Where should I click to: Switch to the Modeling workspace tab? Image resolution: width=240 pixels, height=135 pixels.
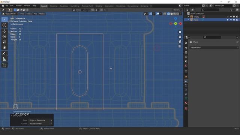[x=54, y=6]
